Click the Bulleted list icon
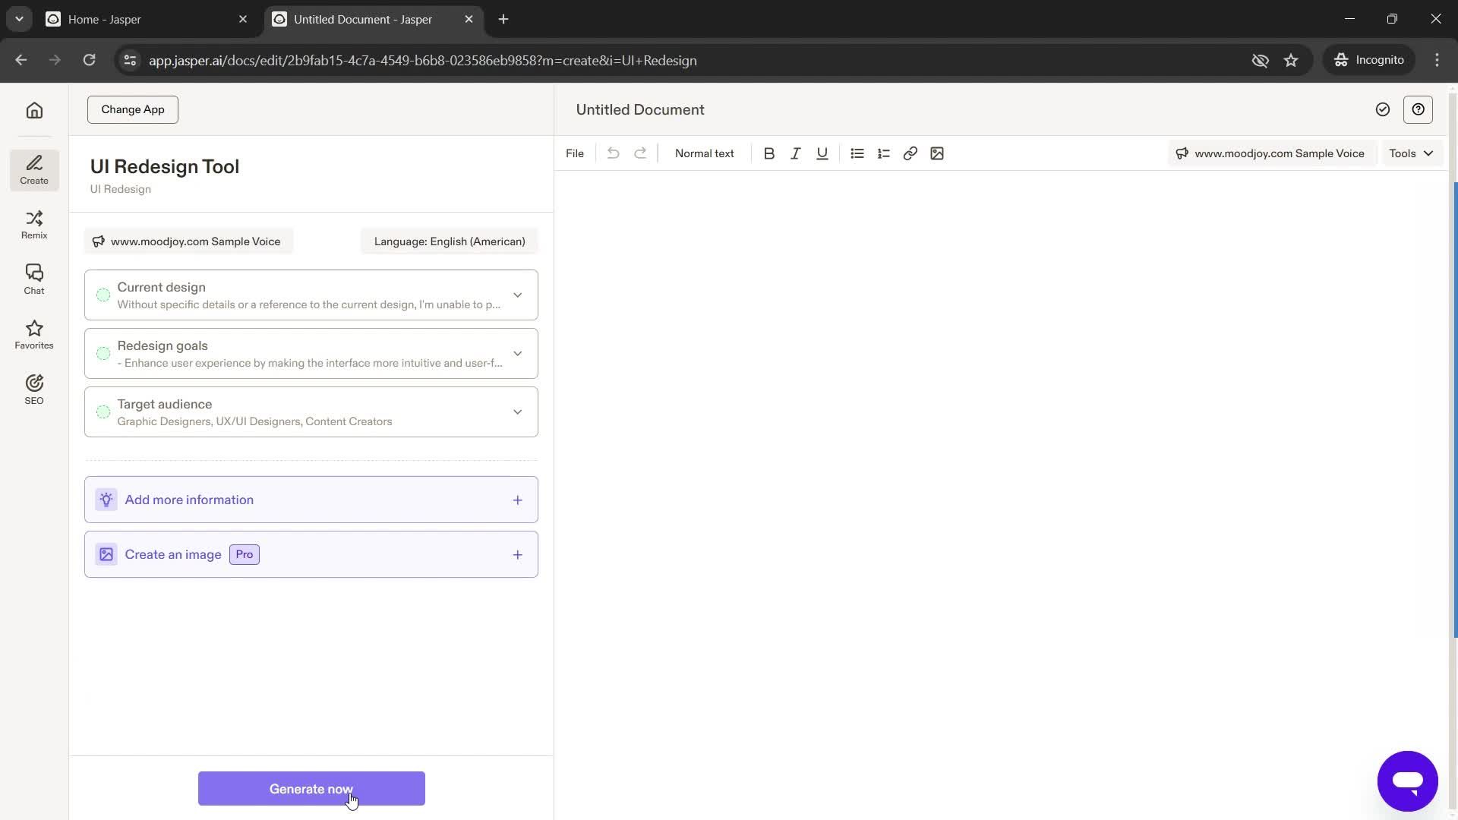Screen dimensions: 1458x820 [858, 153]
